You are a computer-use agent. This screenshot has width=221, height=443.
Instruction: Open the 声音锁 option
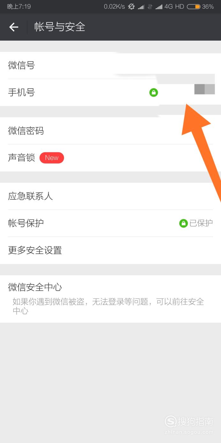(x=111, y=158)
